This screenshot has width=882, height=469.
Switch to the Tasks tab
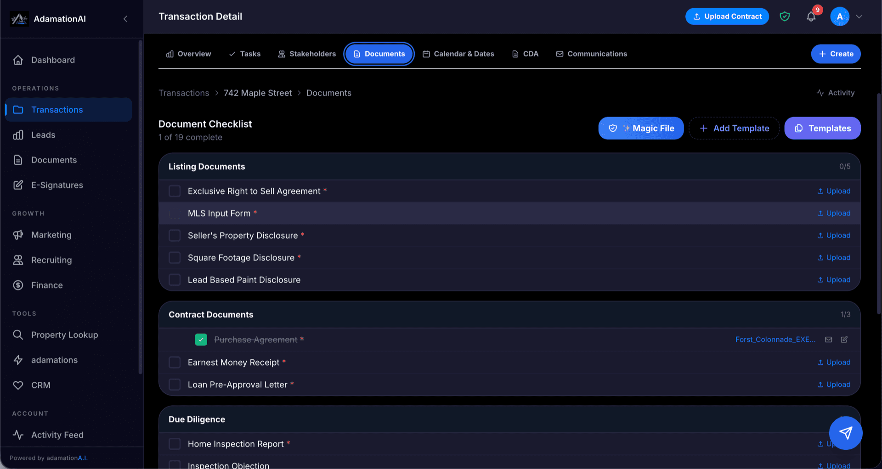click(x=245, y=54)
